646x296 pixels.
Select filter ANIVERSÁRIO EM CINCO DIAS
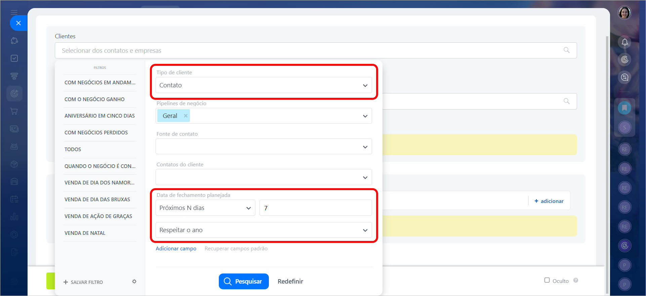[x=100, y=116]
